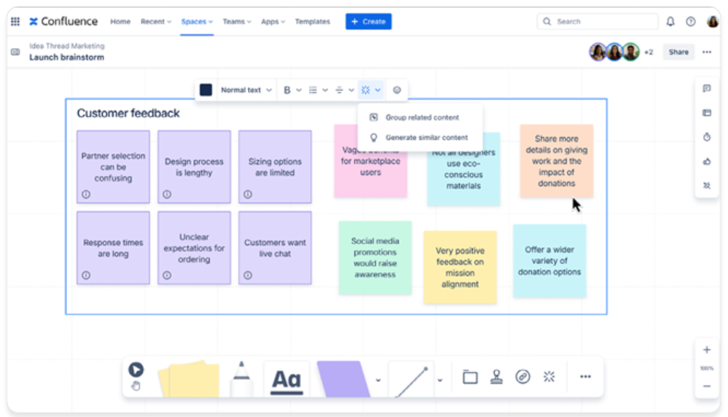Choose Generate similar content

[x=426, y=137]
